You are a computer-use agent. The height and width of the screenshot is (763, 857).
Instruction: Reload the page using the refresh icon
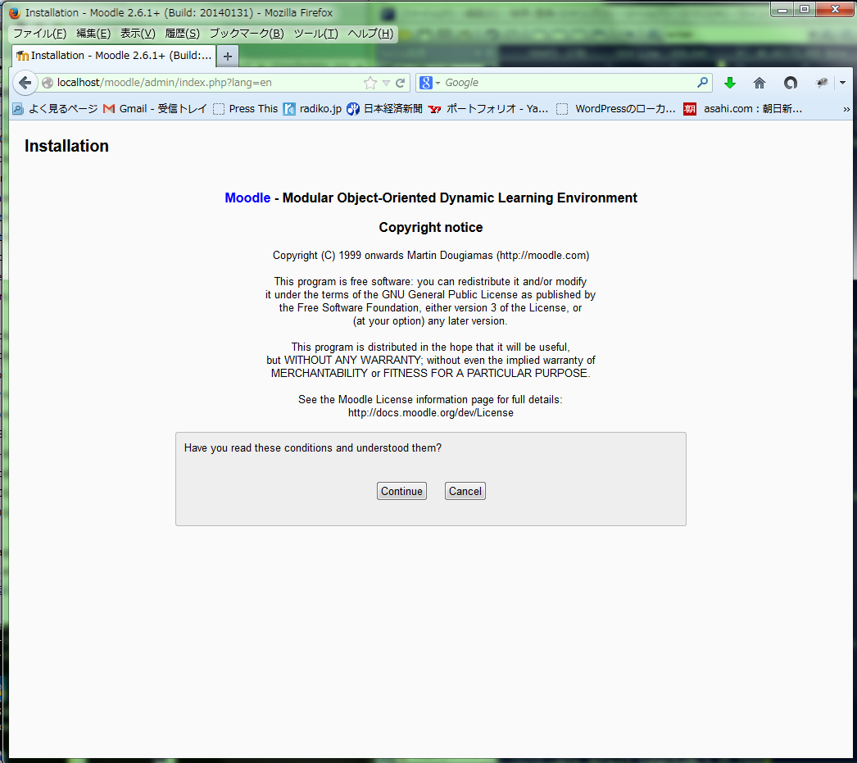pos(401,83)
